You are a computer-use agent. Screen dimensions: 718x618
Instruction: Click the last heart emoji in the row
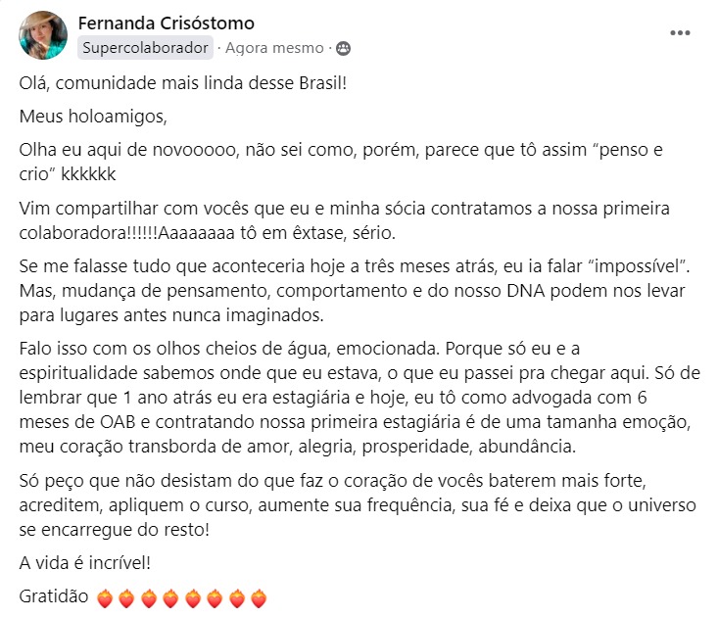258,597
